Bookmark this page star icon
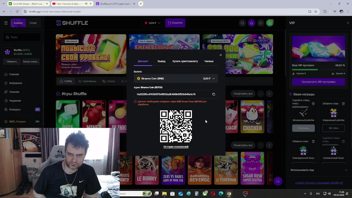The height and width of the screenshot is (198, 352). pos(316,12)
